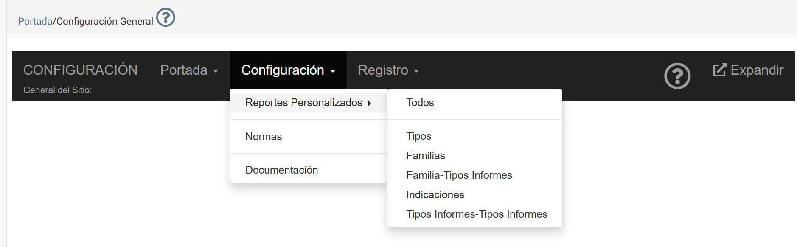
Task: Choose Tipos Informes-Tipos Informes entry
Action: click(476, 214)
